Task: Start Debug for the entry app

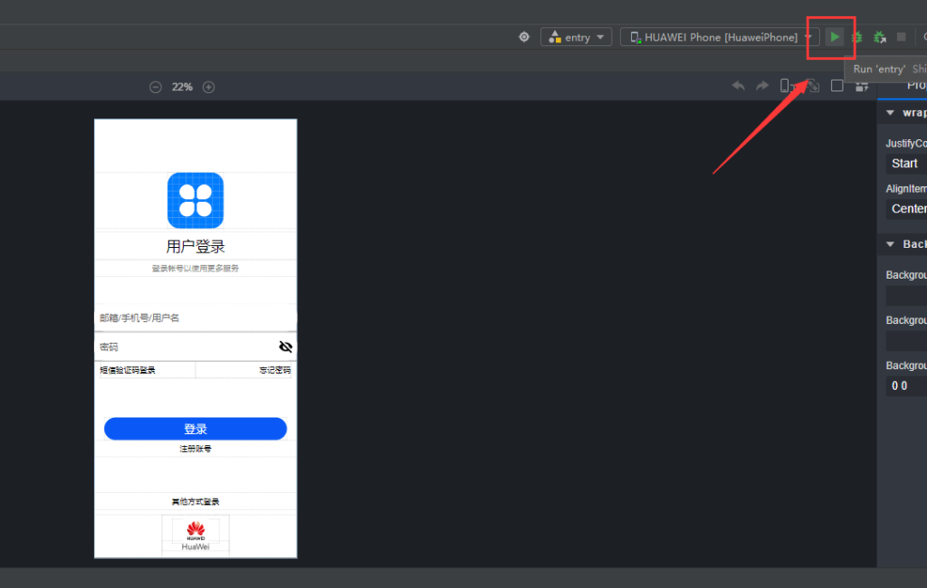Action: (856, 37)
